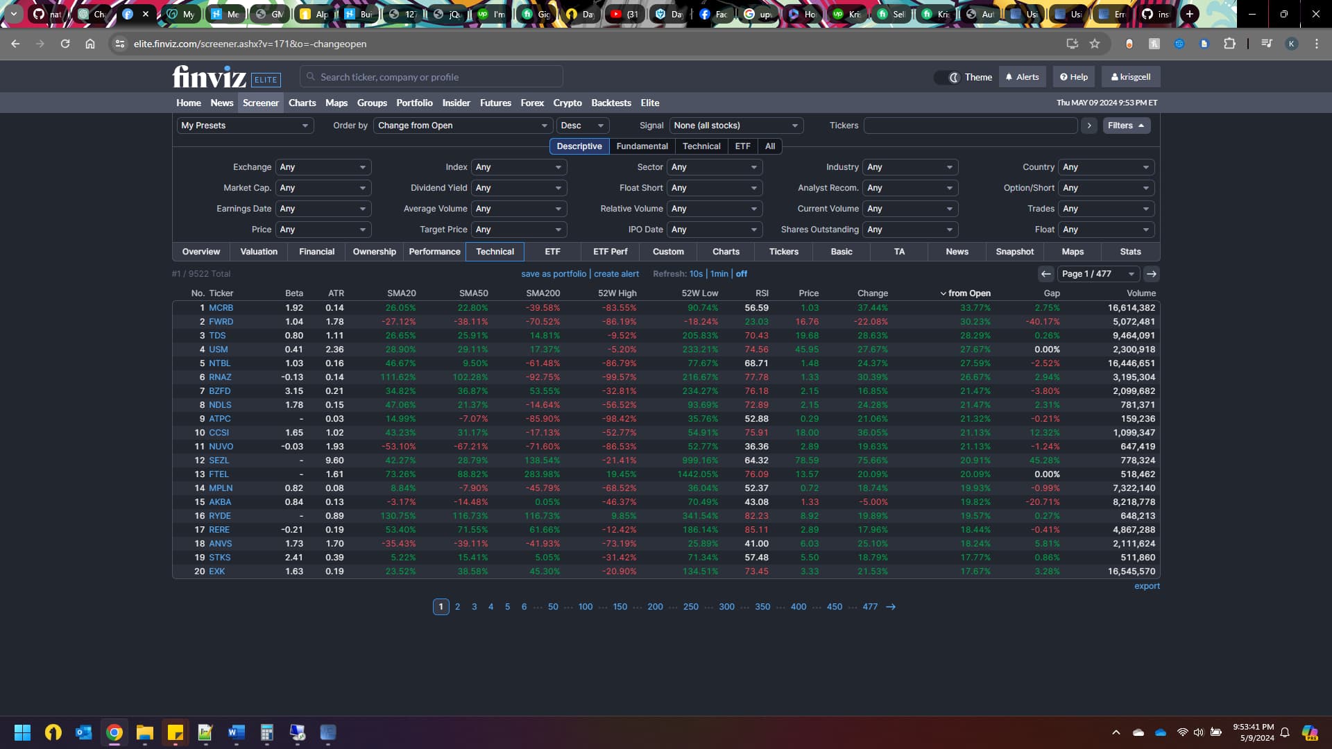Open the Sector filter dropdown

tap(714, 167)
